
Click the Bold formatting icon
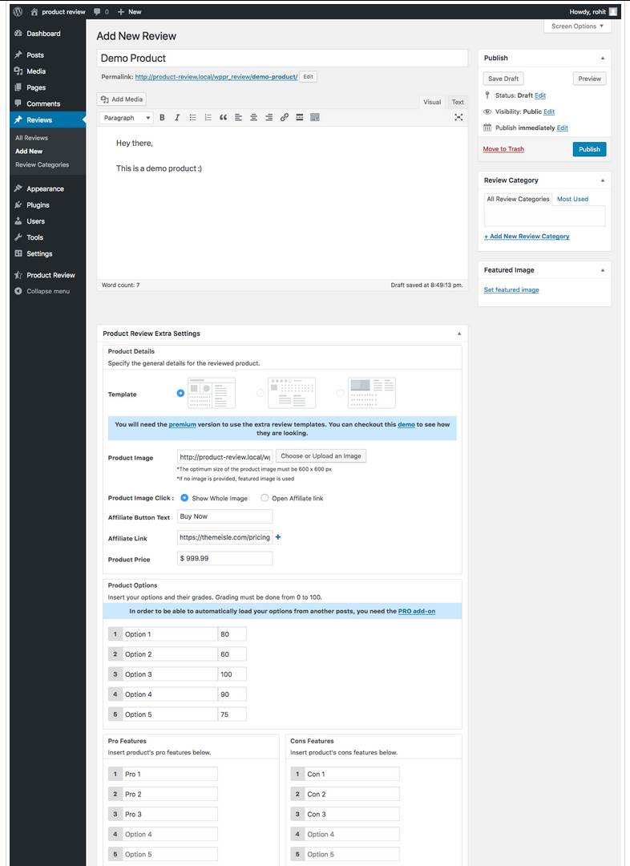point(162,118)
